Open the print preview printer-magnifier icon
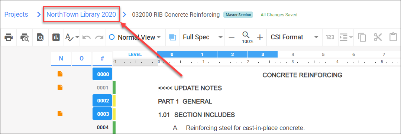The height and width of the screenshot is (134, 401). click(25, 37)
